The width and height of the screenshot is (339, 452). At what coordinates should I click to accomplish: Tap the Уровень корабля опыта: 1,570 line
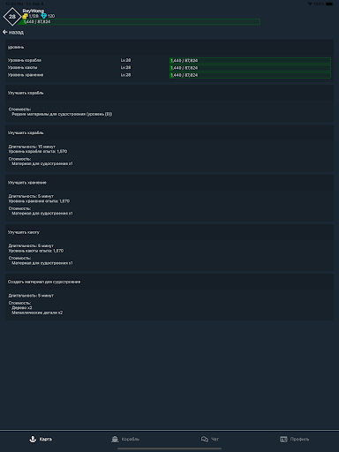(38, 152)
